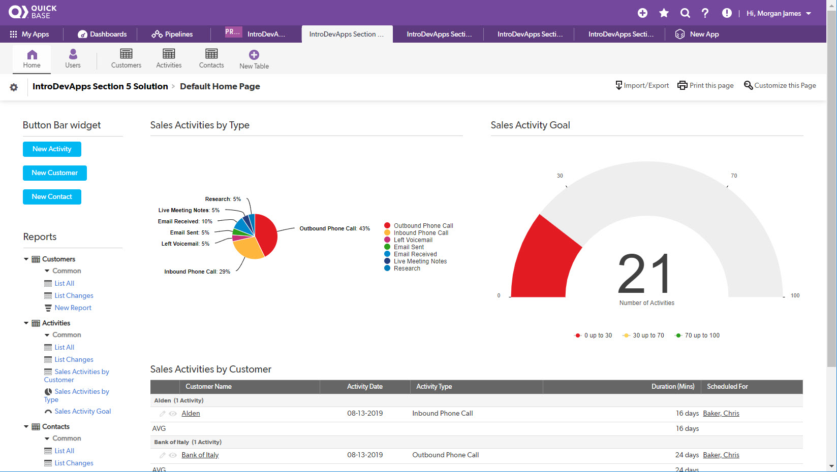Switch to the Dashboards tab
The image size is (837, 472).
click(x=102, y=35)
